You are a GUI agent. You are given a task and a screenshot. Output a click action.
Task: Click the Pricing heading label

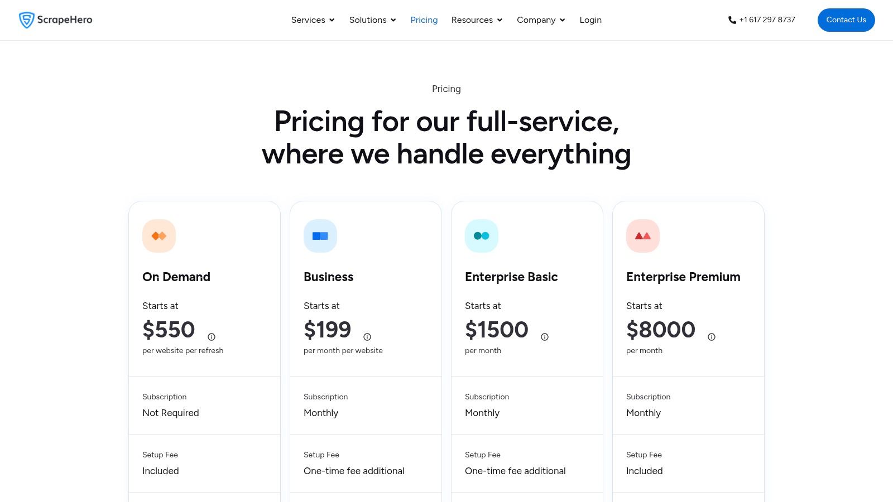coord(446,89)
